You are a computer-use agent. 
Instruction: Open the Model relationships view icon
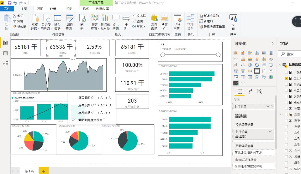tap(5, 64)
